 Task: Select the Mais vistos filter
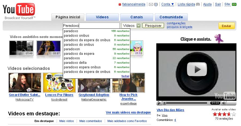coord(67,121)
